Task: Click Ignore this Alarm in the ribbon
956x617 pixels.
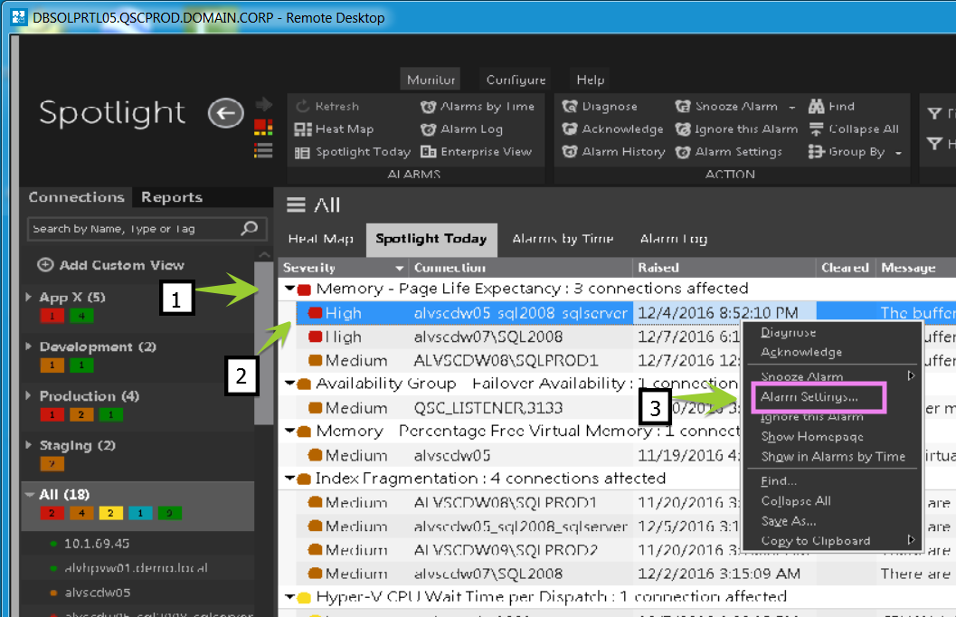Action: pyautogui.click(x=736, y=129)
